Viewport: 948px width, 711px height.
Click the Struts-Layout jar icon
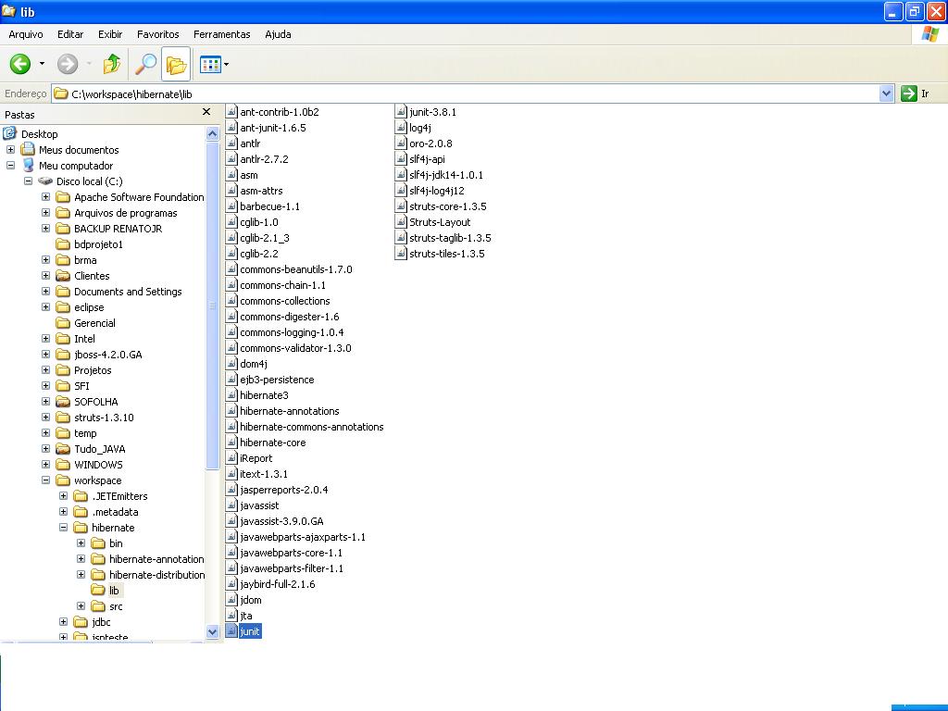[x=401, y=221]
